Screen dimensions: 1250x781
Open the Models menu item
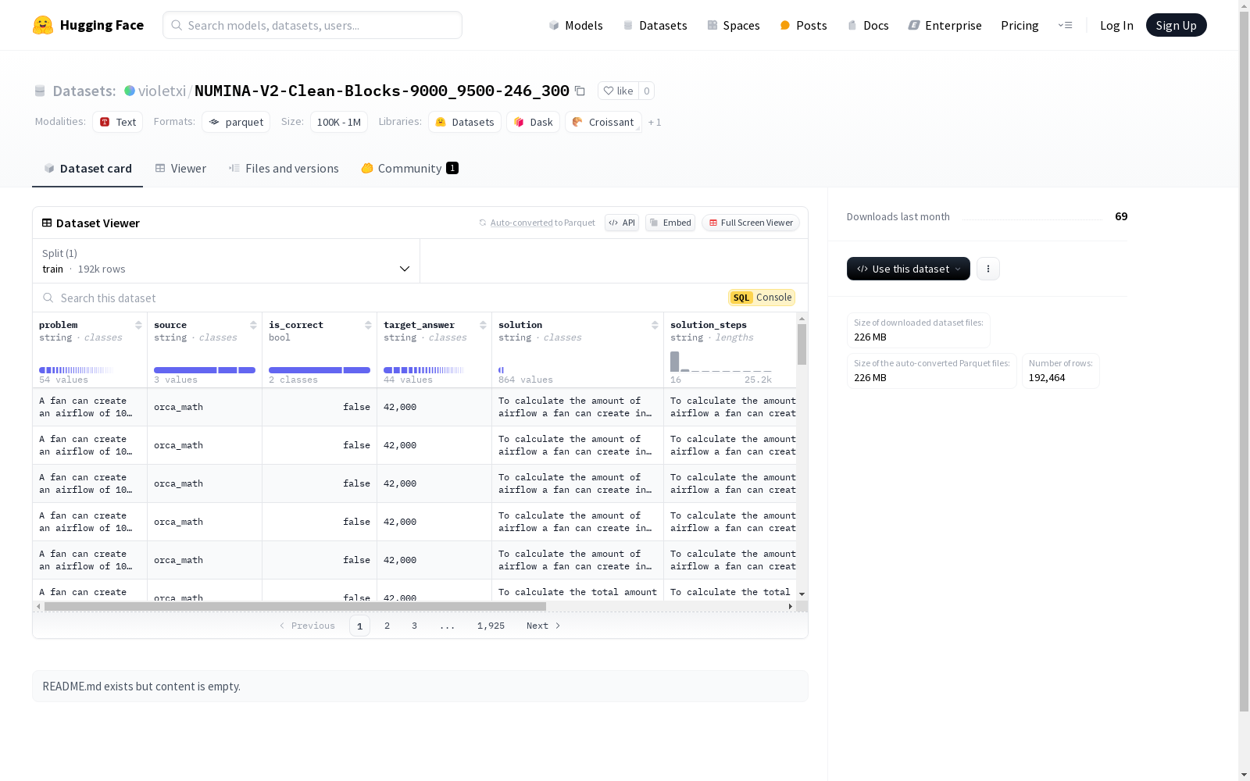(576, 25)
